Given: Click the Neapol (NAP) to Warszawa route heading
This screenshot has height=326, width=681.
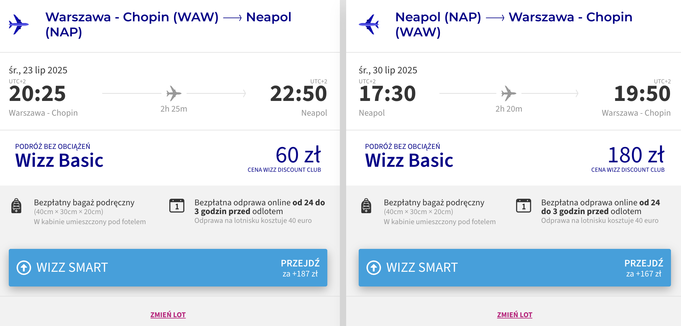Looking at the screenshot, I should coord(514,24).
